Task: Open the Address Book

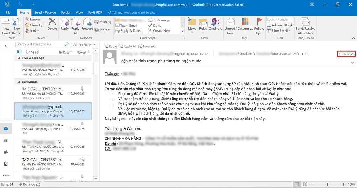Action: pos(280,25)
